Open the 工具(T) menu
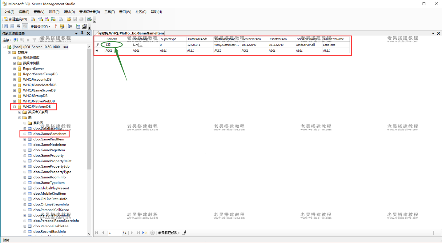442x243 pixels. point(109,12)
